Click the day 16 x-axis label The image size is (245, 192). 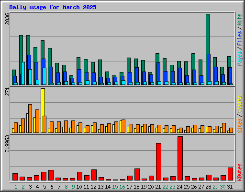122,187
